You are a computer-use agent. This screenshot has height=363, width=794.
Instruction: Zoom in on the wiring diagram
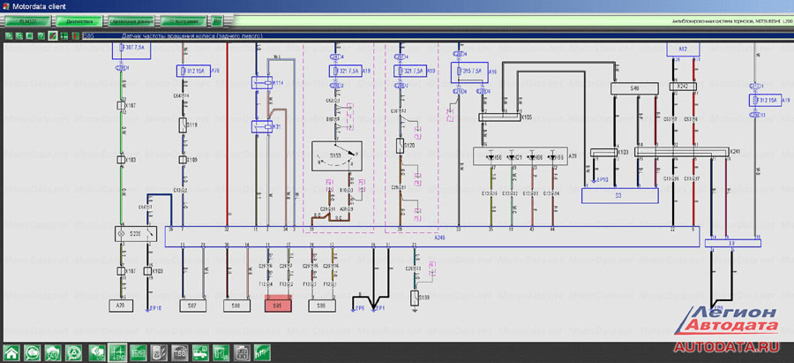coord(9,36)
